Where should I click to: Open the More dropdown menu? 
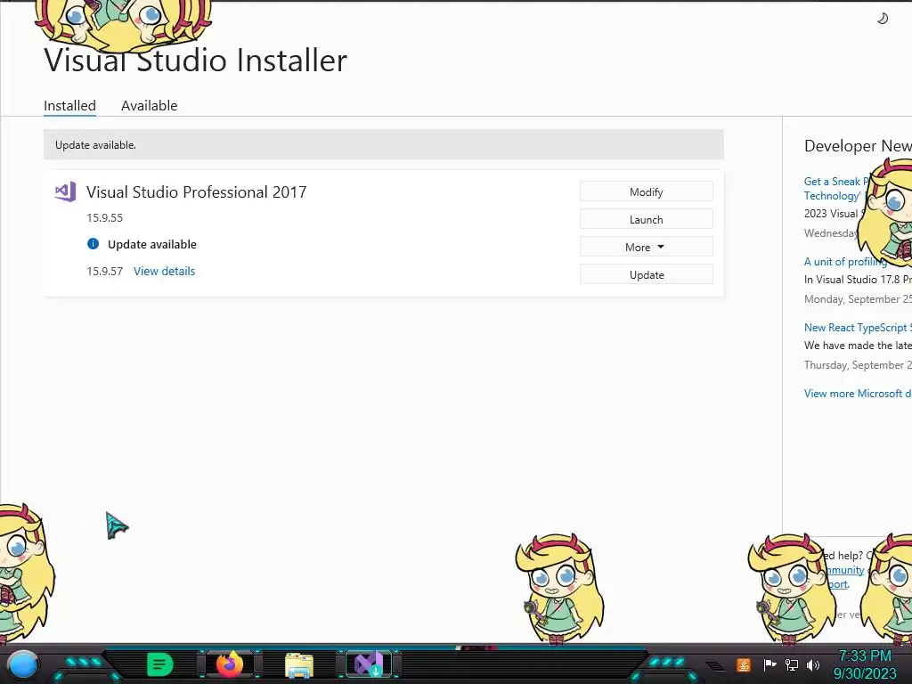click(647, 248)
